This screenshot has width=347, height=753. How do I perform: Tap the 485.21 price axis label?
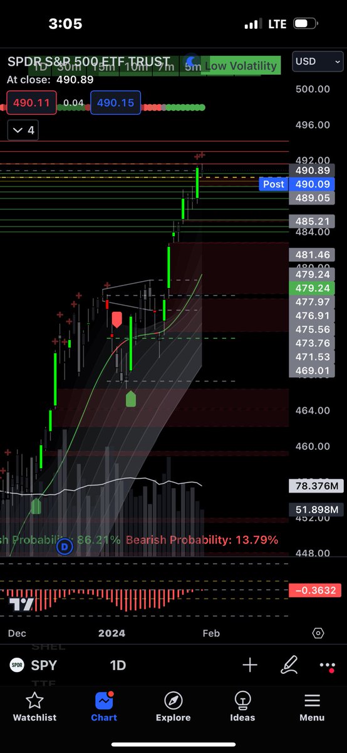click(x=311, y=221)
